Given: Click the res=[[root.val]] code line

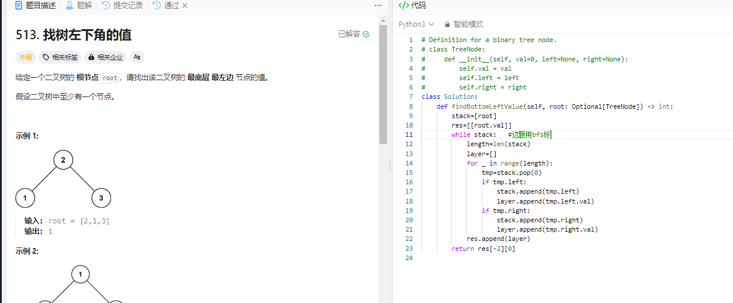Looking at the screenshot, I should coord(482,125).
